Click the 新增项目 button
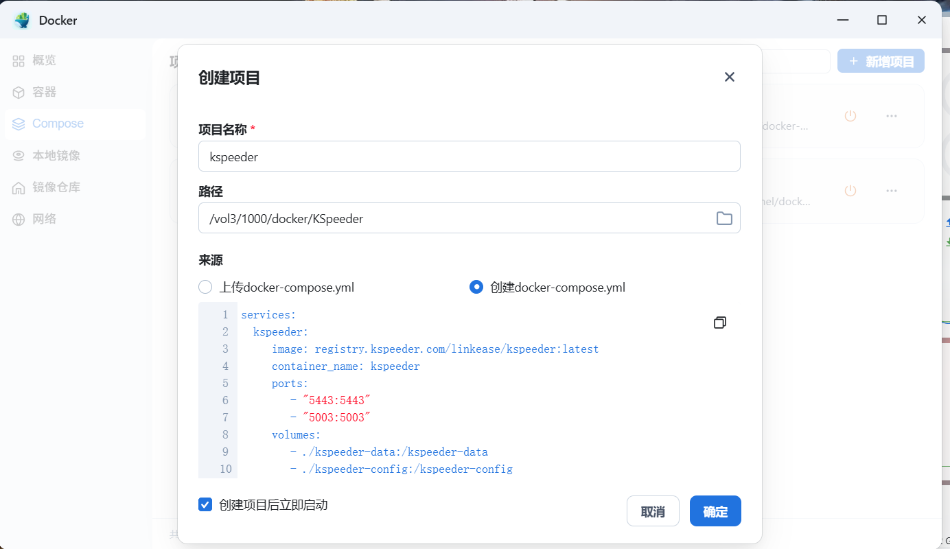This screenshot has height=549, width=950. coord(881,62)
